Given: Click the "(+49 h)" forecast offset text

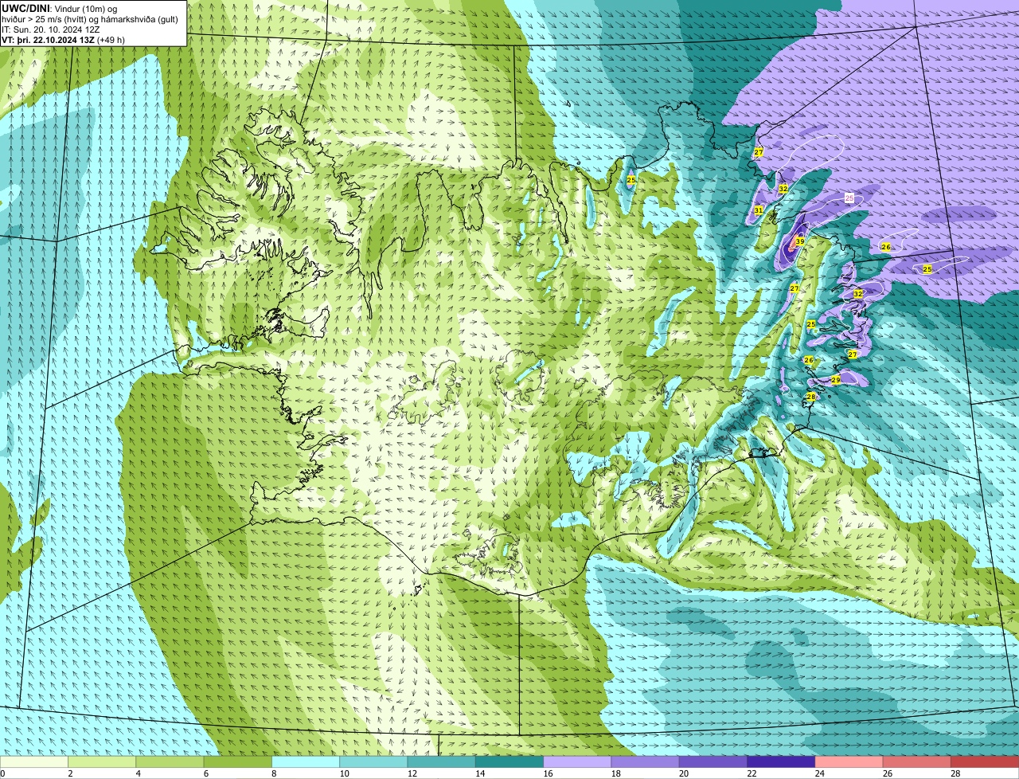Looking at the screenshot, I should 111,40.
